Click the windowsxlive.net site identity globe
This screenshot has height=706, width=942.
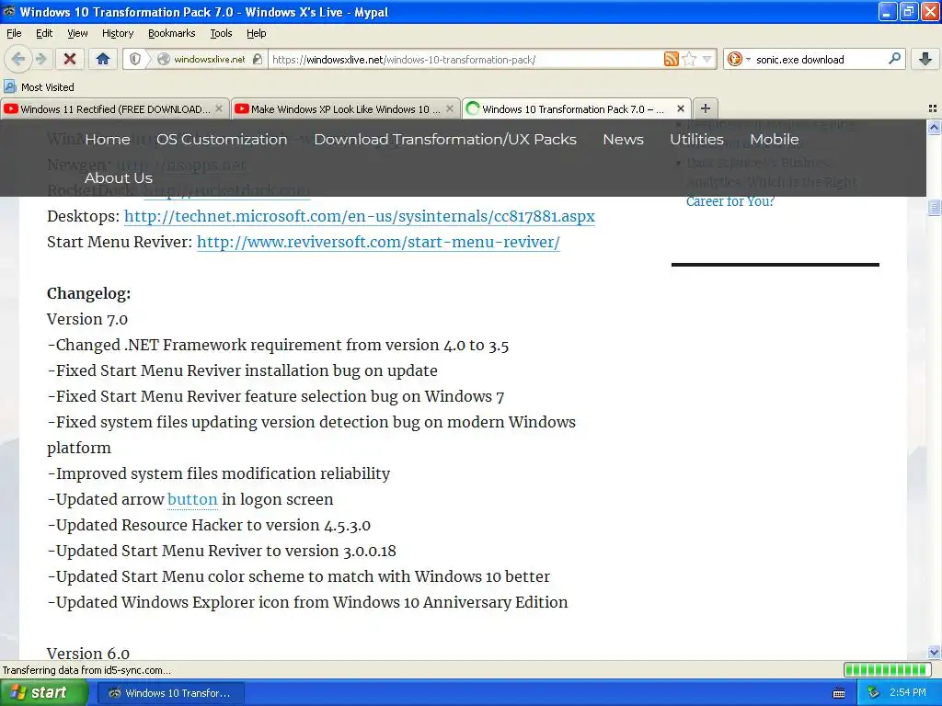tap(163, 59)
